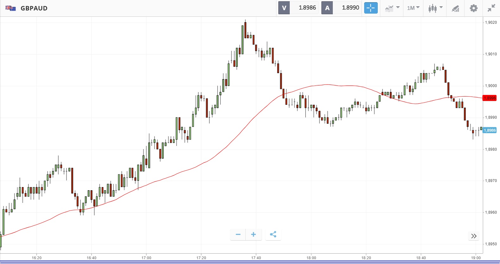The image size is (500, 264).
Task: Click the 1,8950 price axis label
Action: tap(491, 244)
